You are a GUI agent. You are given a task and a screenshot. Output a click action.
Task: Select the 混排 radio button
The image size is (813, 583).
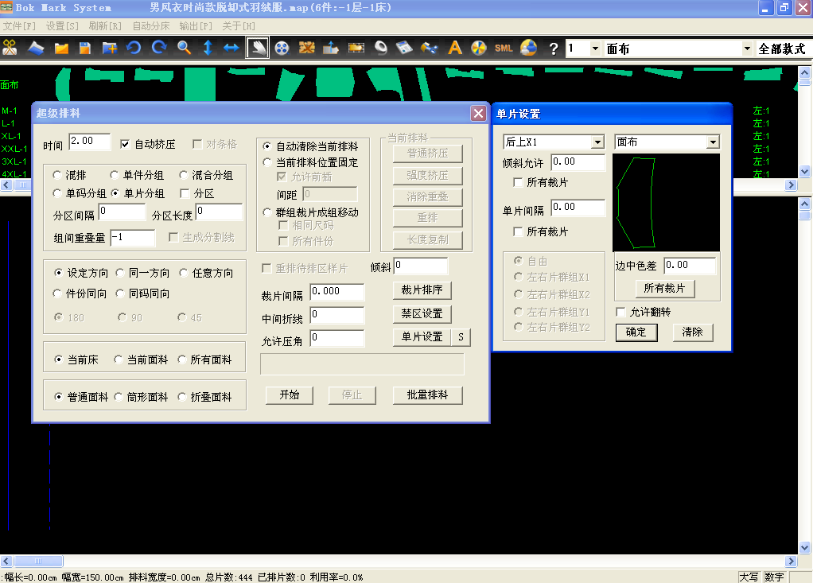(x=57, y=175)
